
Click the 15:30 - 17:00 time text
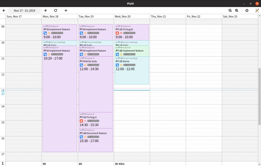click(89, 141)
